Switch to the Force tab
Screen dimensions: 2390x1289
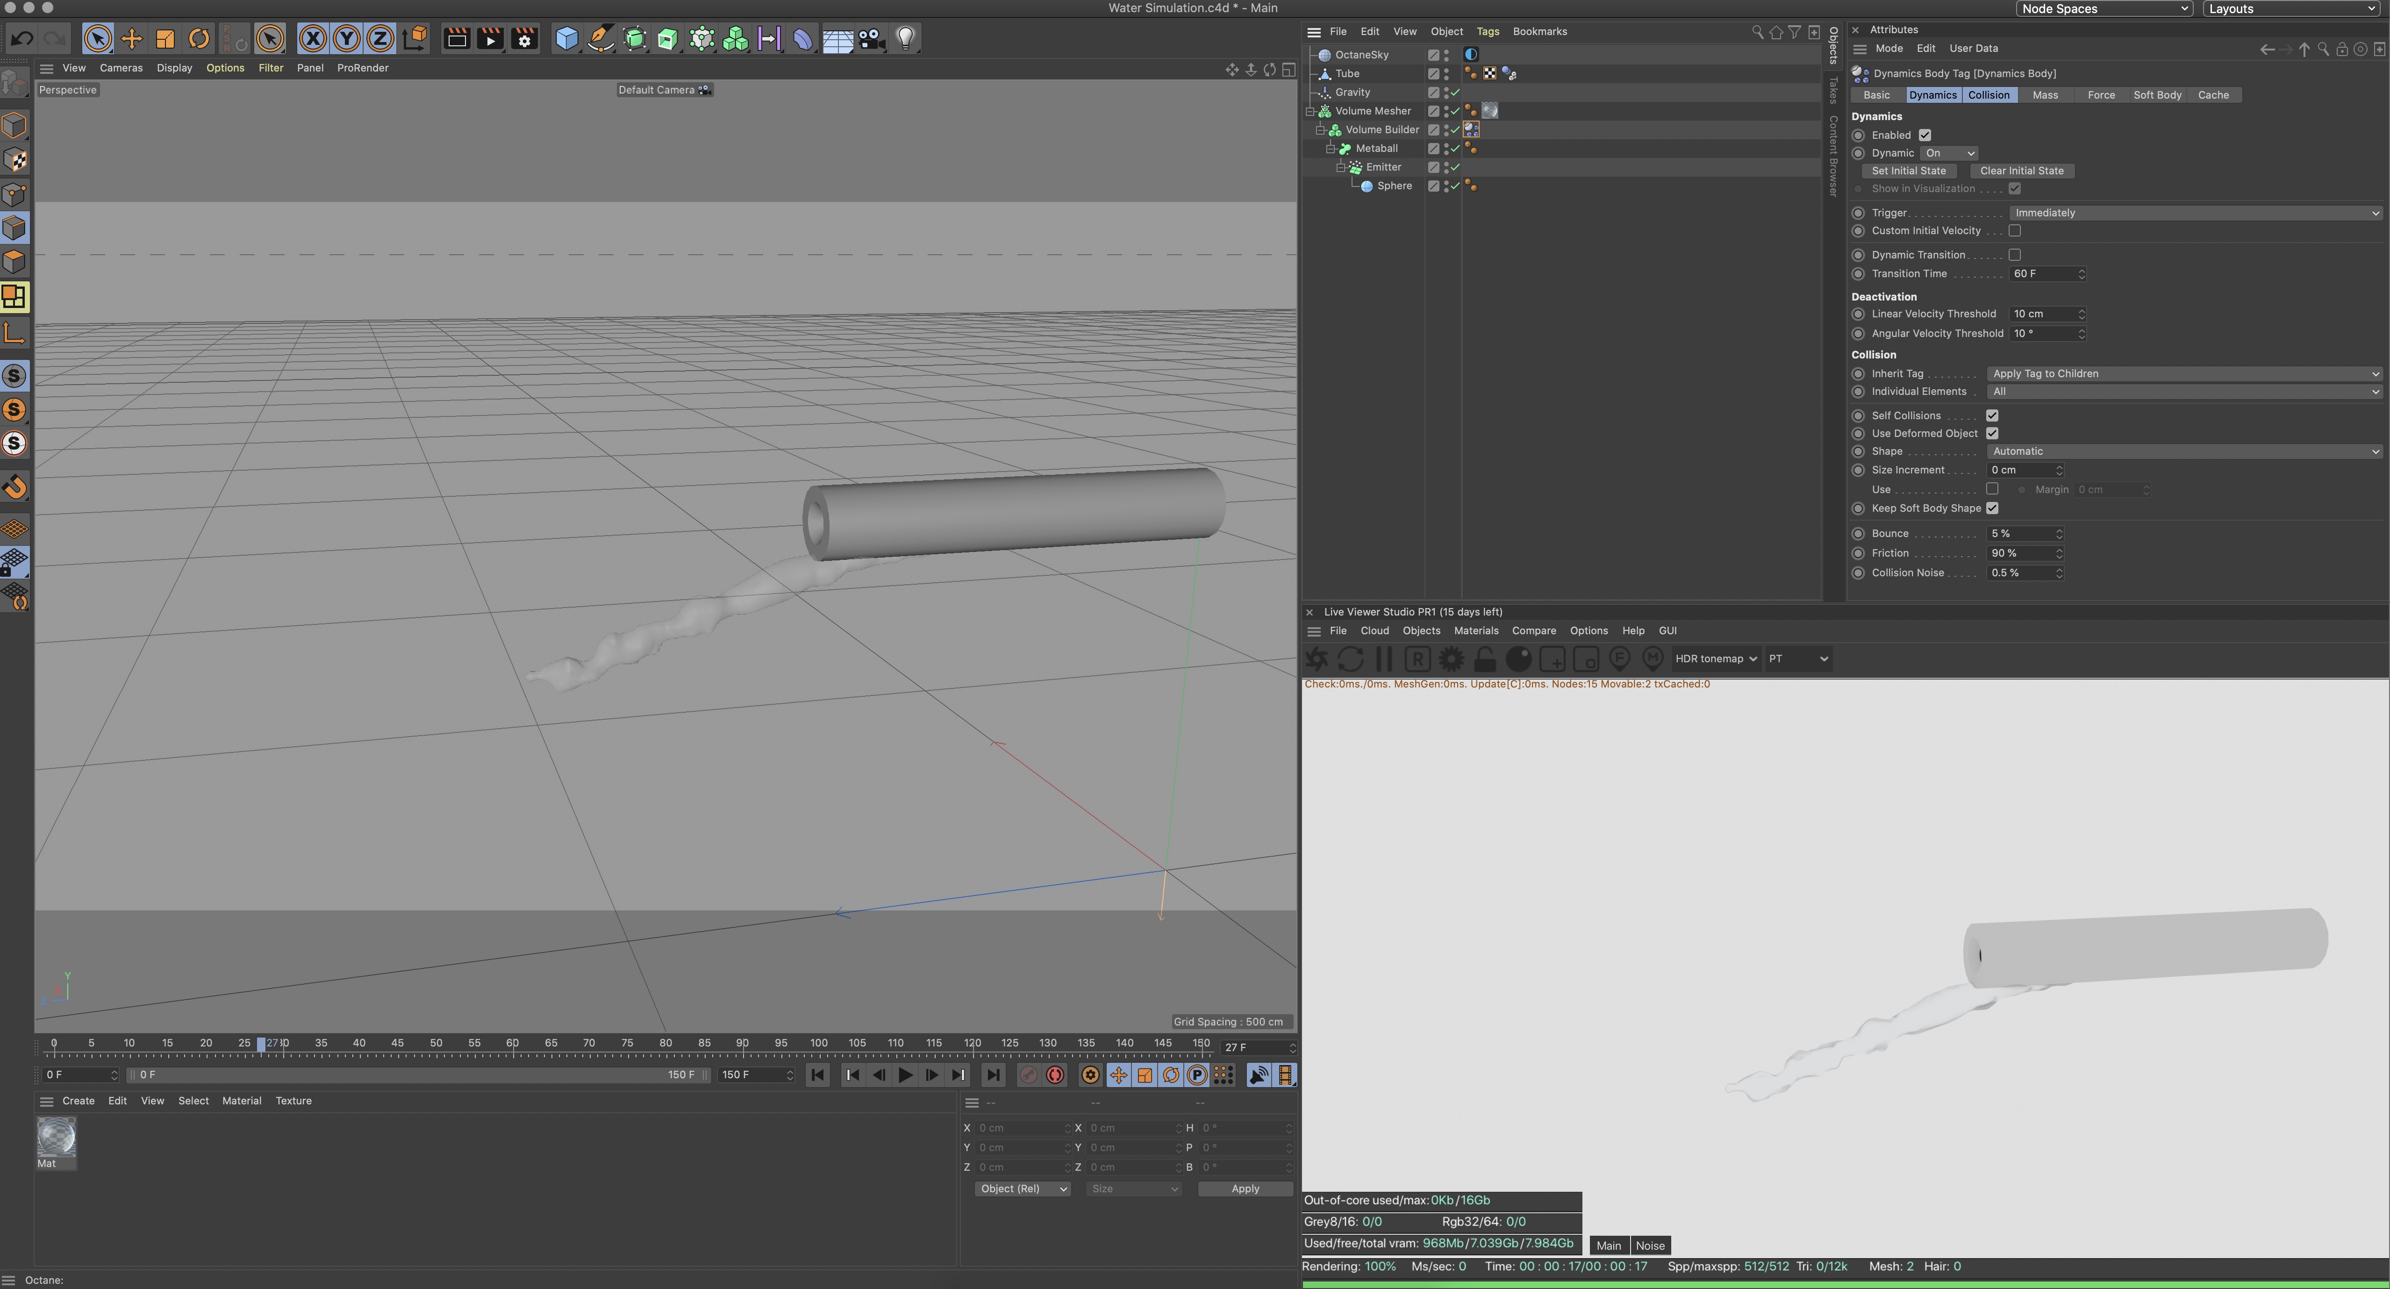[2102, 95]
